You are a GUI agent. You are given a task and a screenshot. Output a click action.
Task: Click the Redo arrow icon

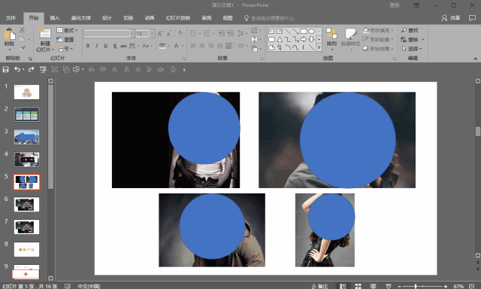(x=31, y=70)
